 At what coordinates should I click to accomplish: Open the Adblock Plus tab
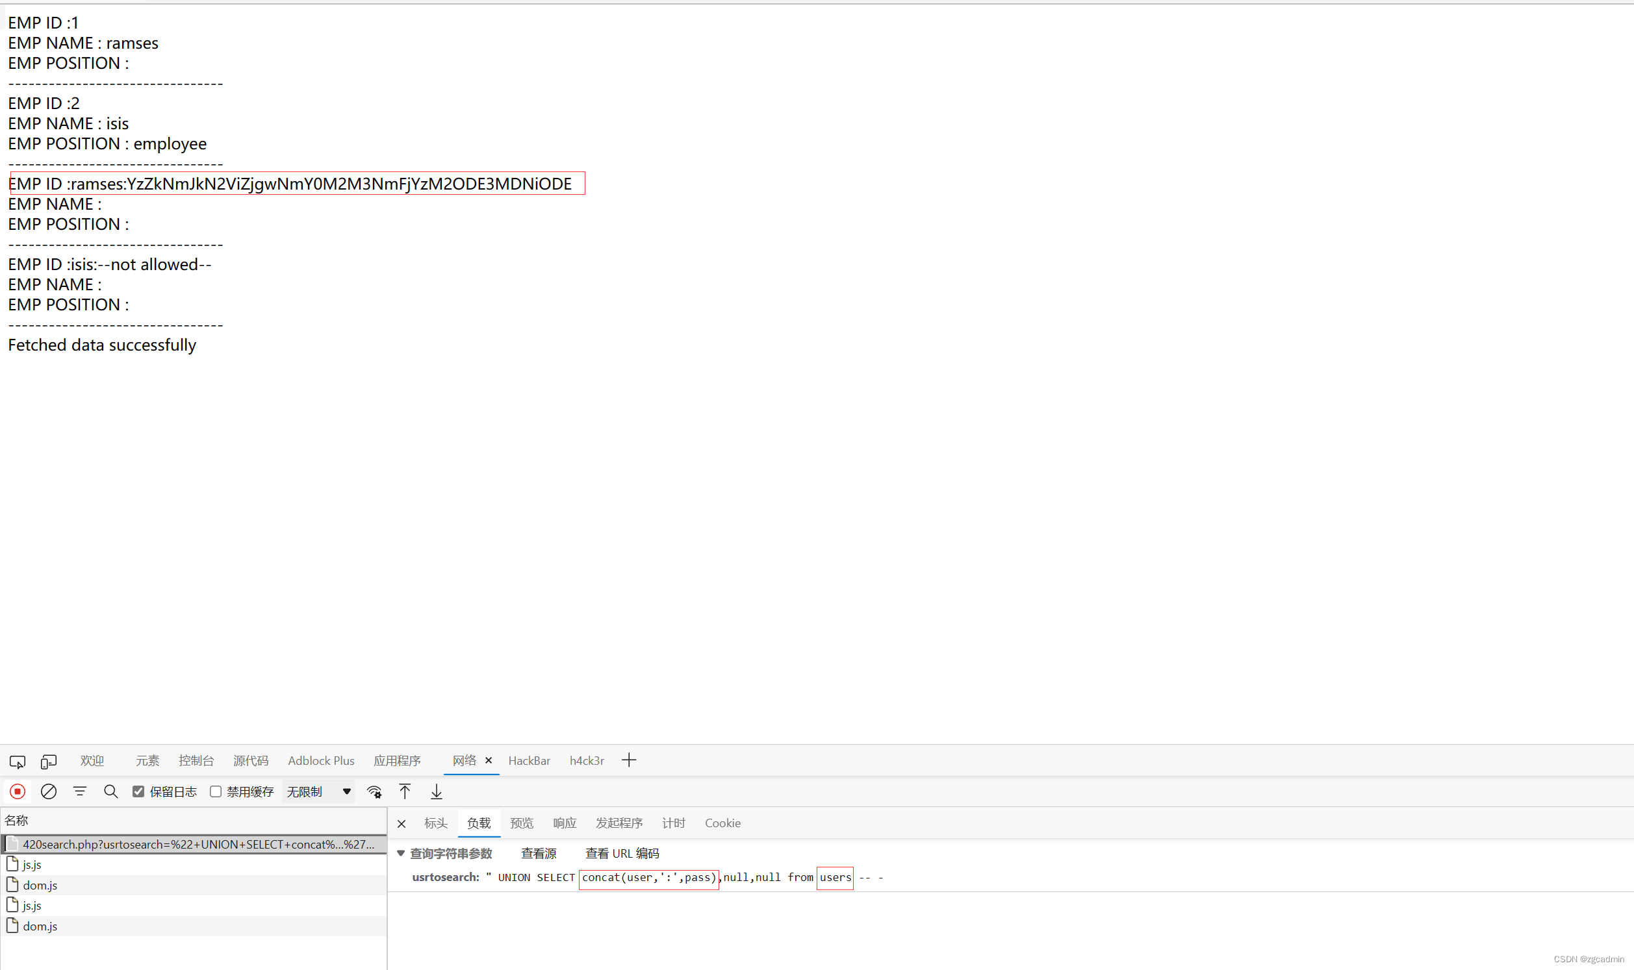coord(321,760)
